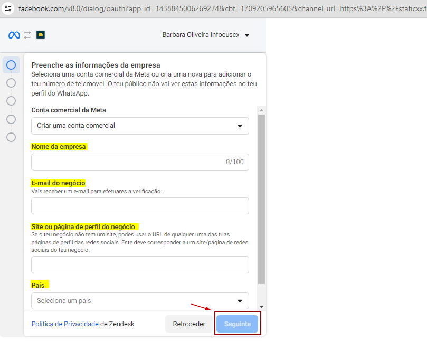427x341 pixels.
Task: Select the second step circle in the sidebar
Action: click(x=11, y=83)
